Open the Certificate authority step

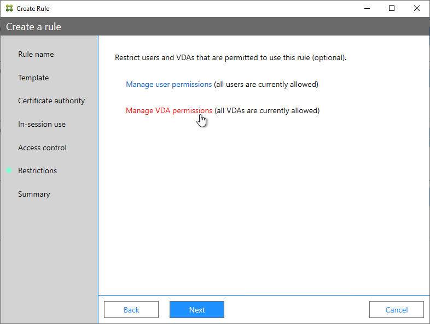[51, 101]
